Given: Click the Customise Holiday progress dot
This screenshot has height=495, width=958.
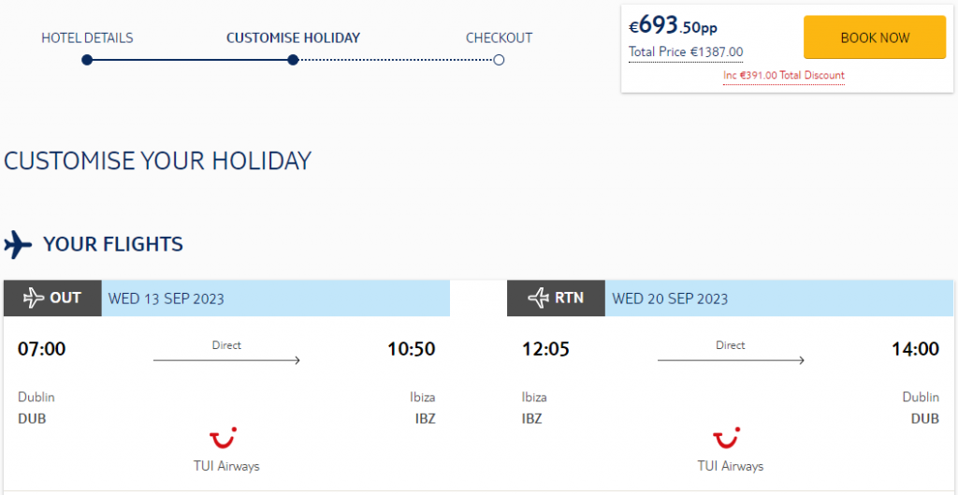Looking at the screenshot, I should 293,60.
